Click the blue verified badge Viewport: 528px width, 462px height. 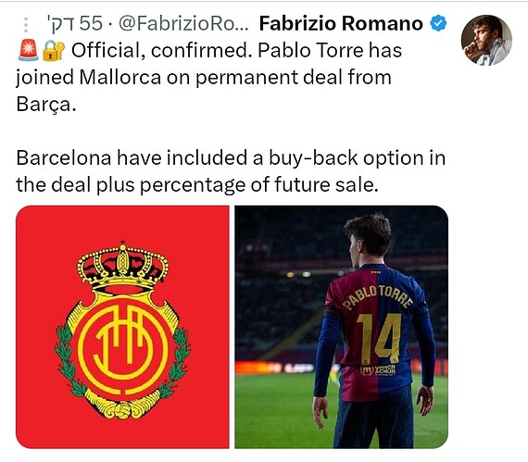click(438, 23)
